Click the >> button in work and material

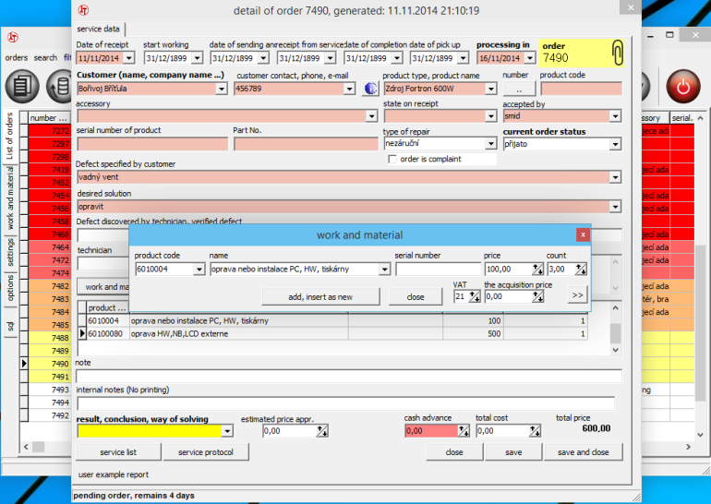pos(577,295)
